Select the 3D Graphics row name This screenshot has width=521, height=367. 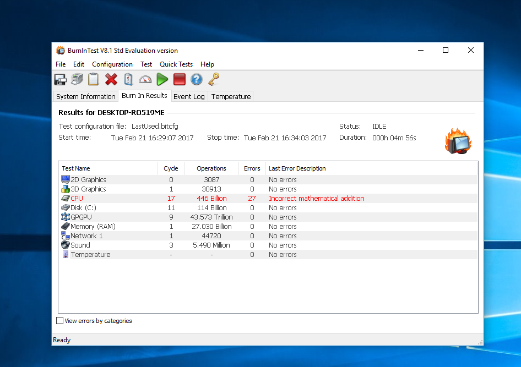click(88, 189)
